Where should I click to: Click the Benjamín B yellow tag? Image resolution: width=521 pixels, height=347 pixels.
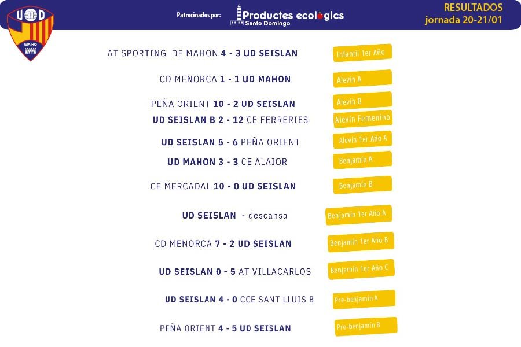point(362,184)
